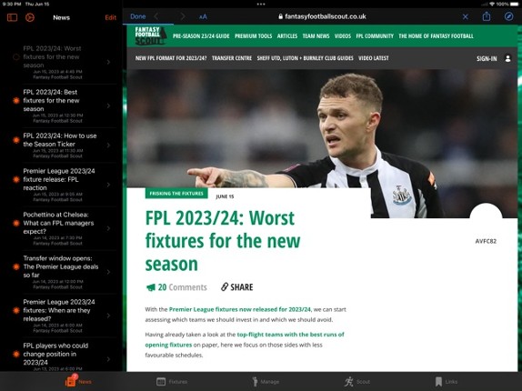
Task: Click the Fantasy Football Scout logo
Action: [150, 35]
